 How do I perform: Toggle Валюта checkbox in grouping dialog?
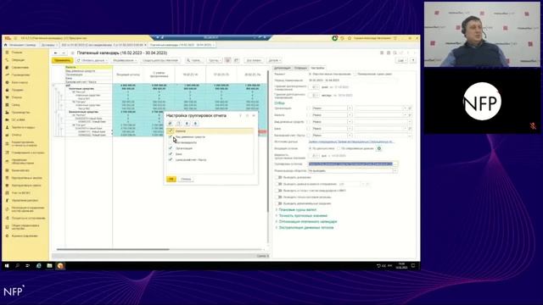click(x=171, y=131)
